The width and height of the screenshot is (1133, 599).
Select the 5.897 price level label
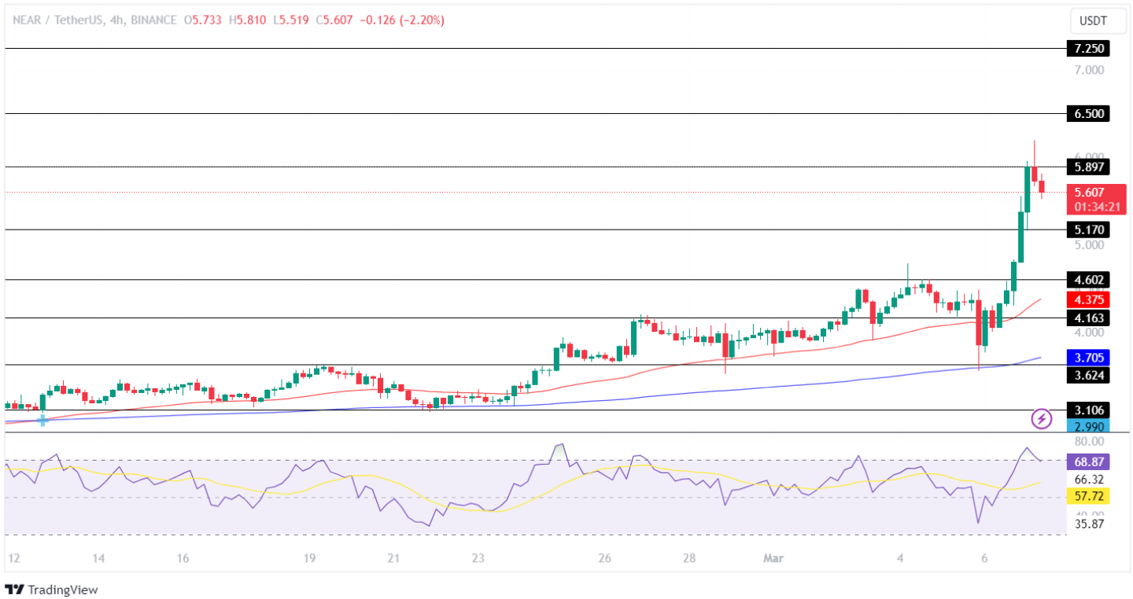coord(1088,167)
